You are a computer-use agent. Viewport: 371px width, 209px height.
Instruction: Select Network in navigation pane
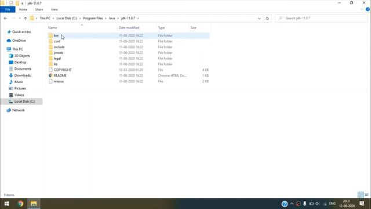point(18,110)
